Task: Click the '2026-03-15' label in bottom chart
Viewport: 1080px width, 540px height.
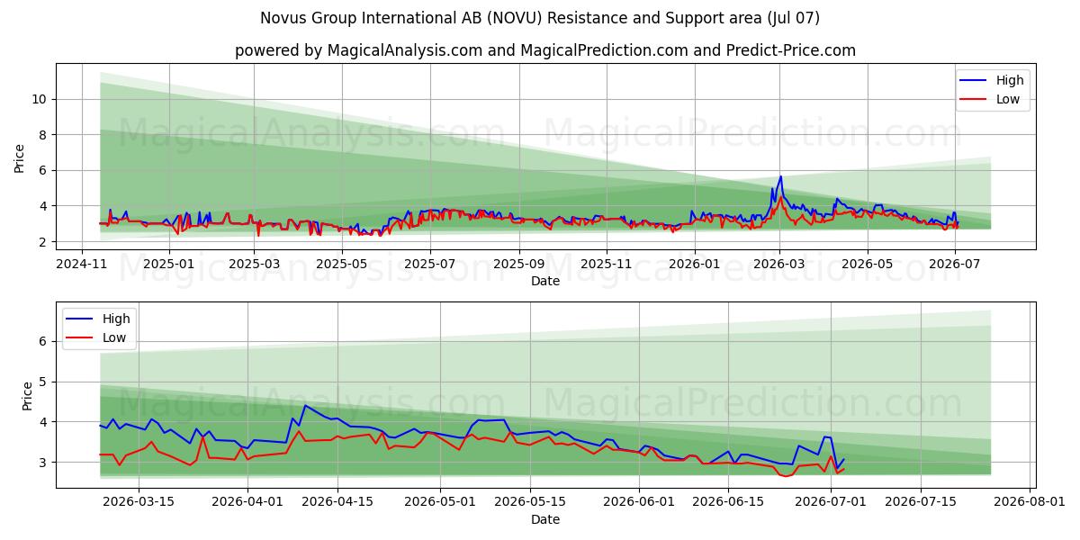Action: (138, 503)
